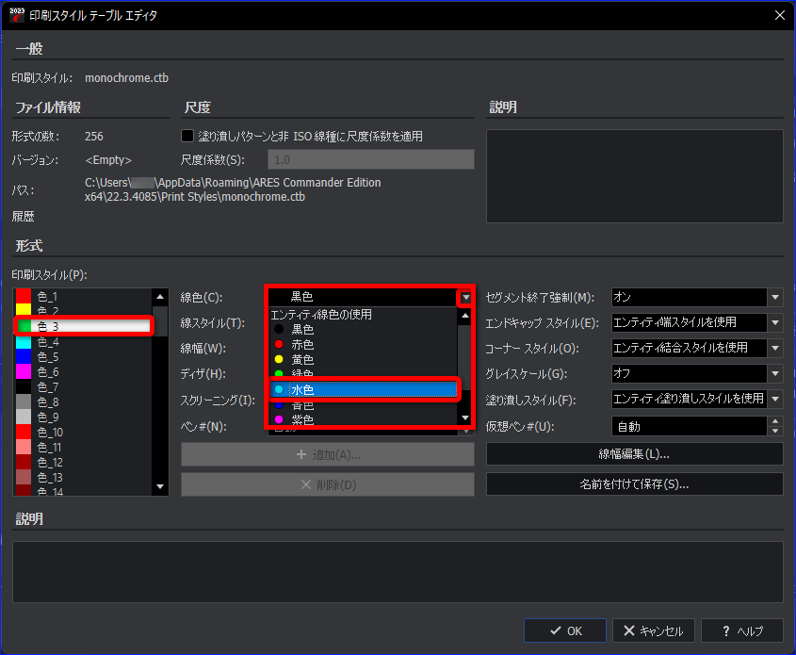
Task: Click the print style list down scroll arrow
Action: [x=160, y=486]
